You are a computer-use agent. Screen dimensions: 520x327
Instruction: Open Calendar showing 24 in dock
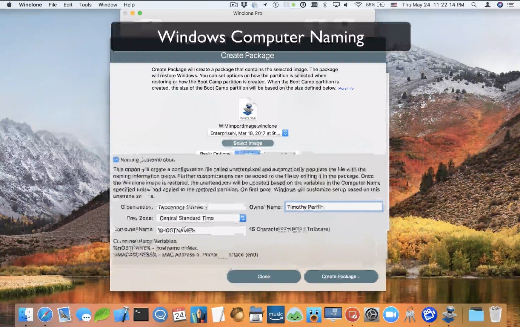(179, 314)
